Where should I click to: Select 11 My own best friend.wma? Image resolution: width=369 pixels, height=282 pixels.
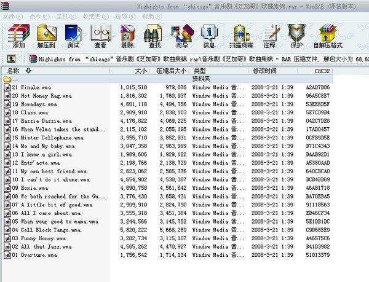[49, 171]
